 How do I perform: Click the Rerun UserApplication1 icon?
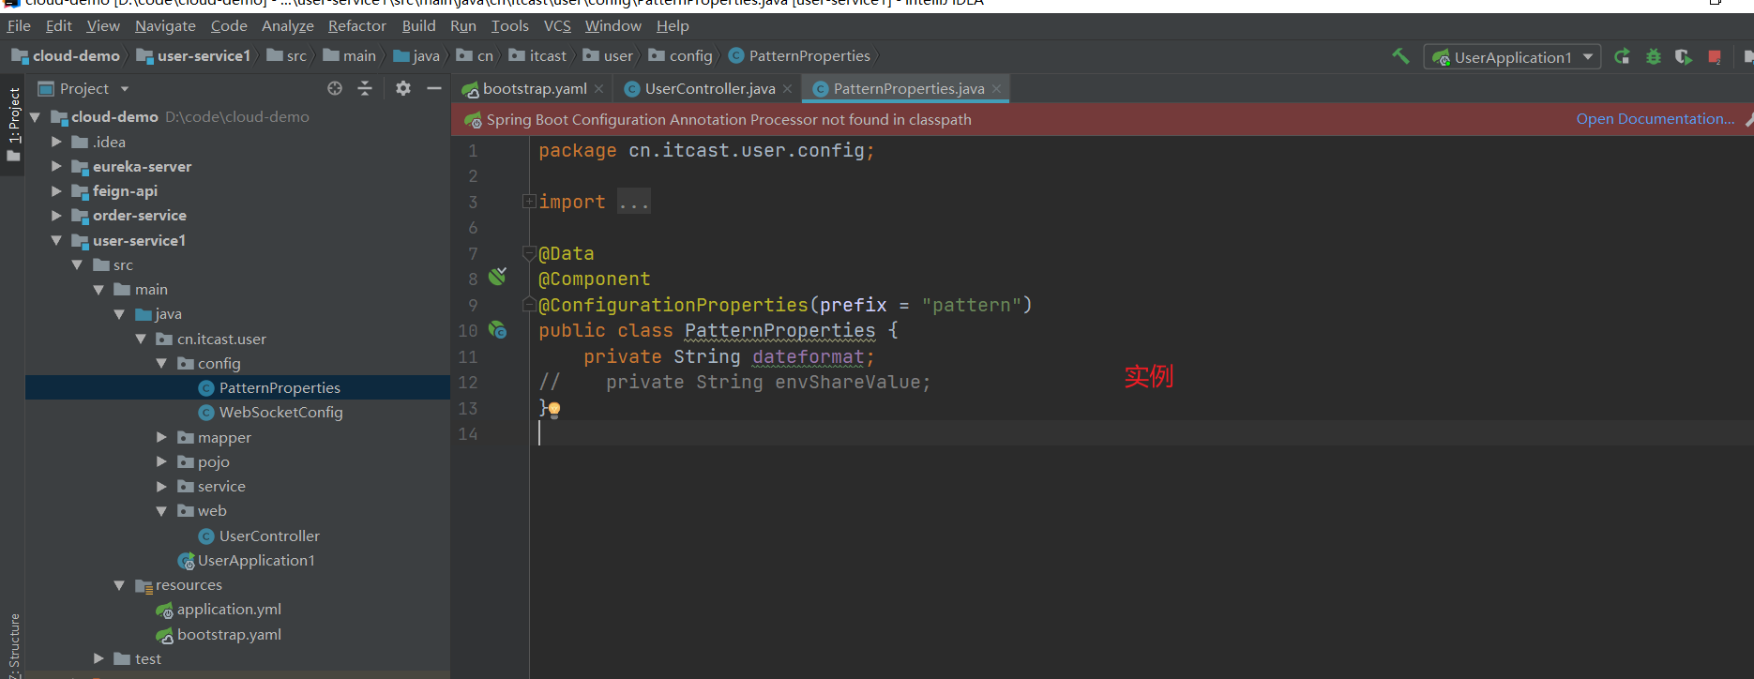[x=1622, y=57]
